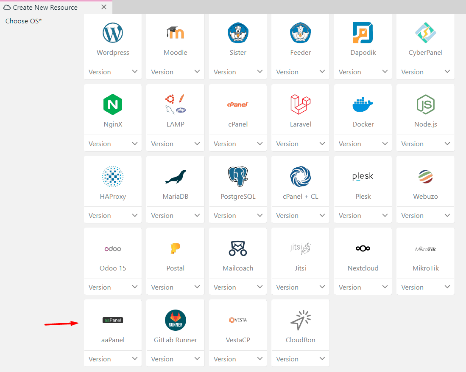
Task: Click the Docker whale icon
Action: [363, 104]
